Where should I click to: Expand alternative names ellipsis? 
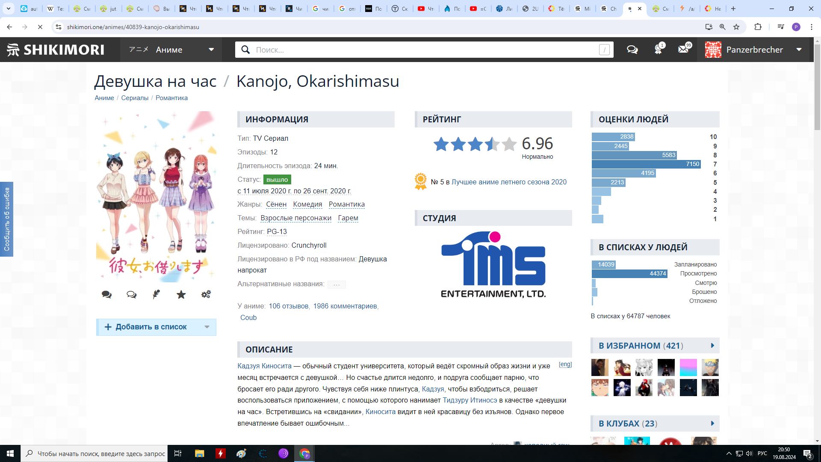tap(337, 284)
